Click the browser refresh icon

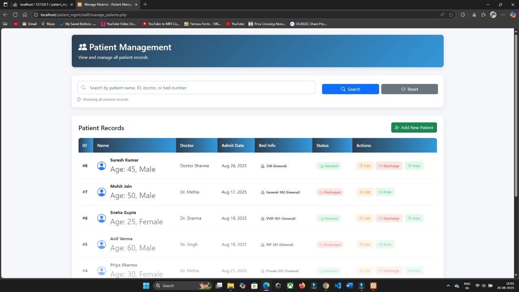[x=15, y=15]
